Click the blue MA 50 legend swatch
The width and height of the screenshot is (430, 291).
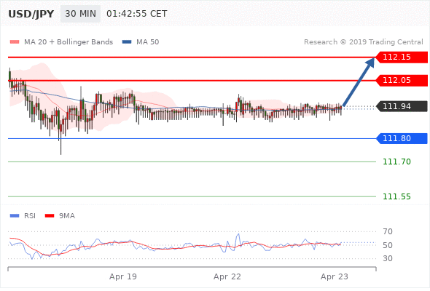[x=127, y=42]
